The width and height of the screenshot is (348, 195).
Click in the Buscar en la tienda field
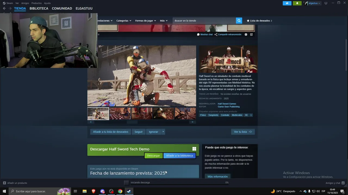(x=204, y=21)
